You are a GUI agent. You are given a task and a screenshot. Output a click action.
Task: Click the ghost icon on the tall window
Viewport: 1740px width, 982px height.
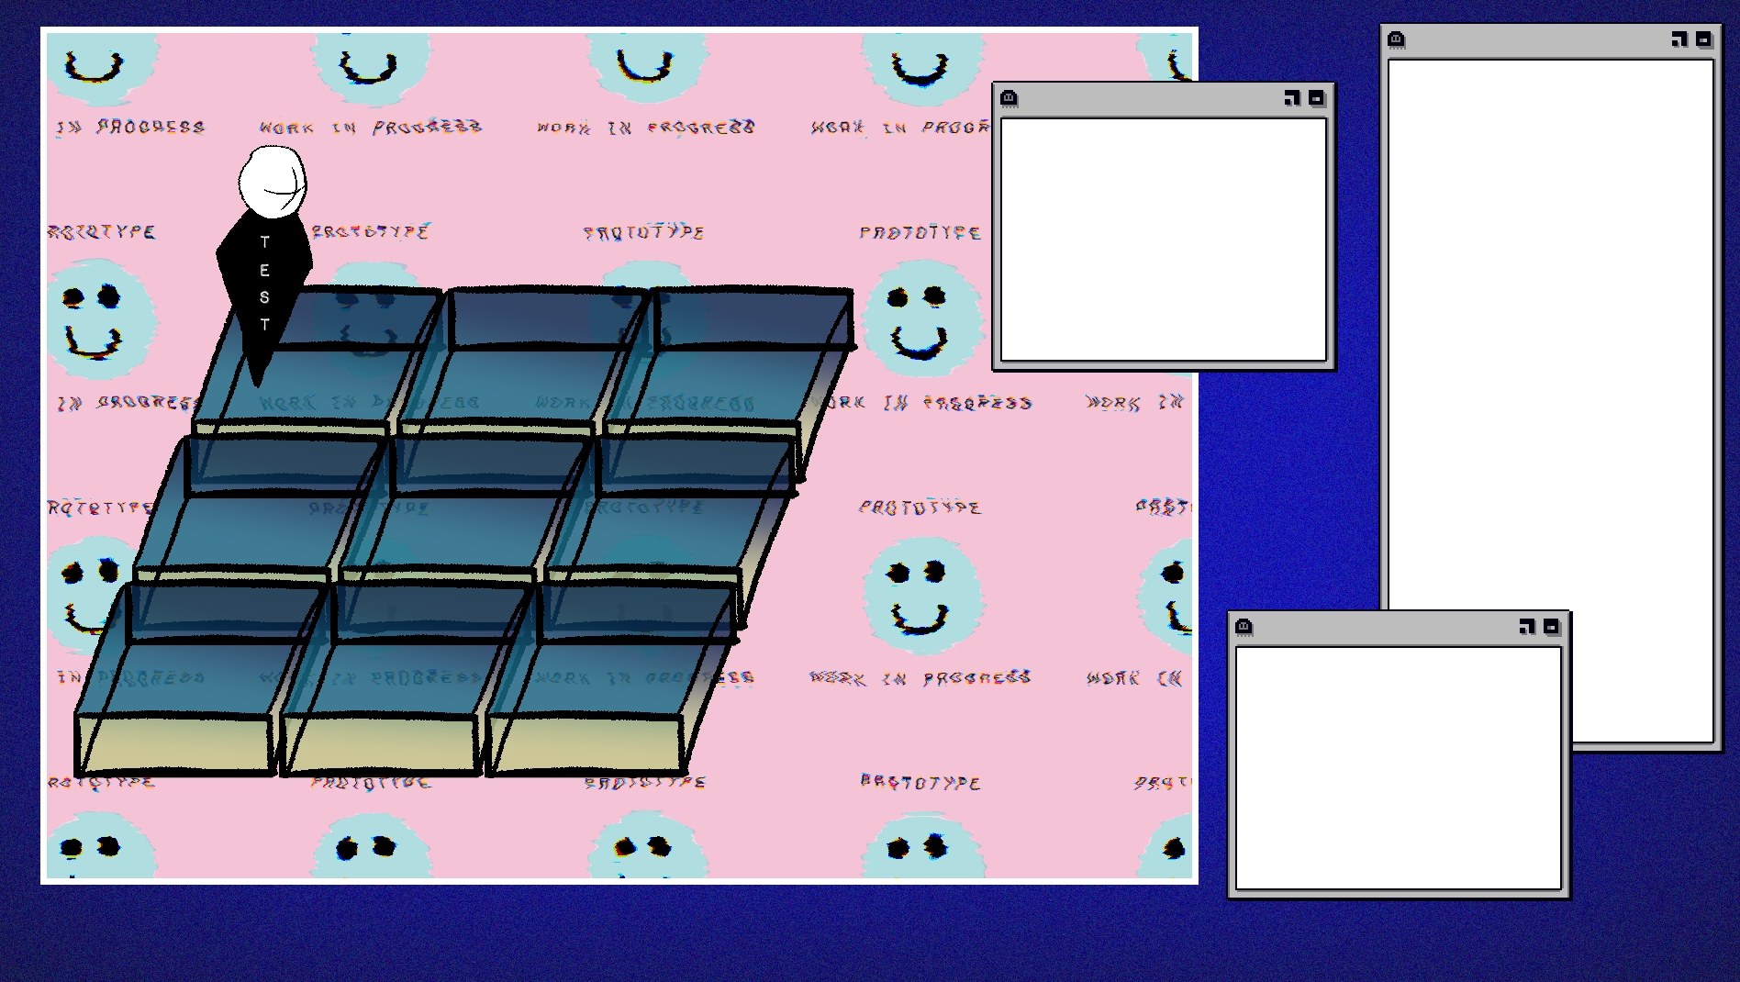[1396, 39]
